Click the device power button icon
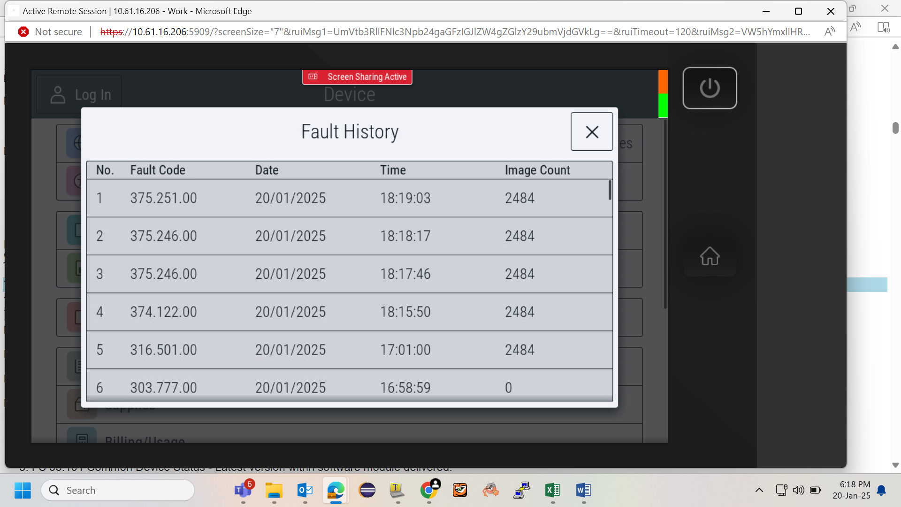901x507 pixels. [x=710, y=88]
